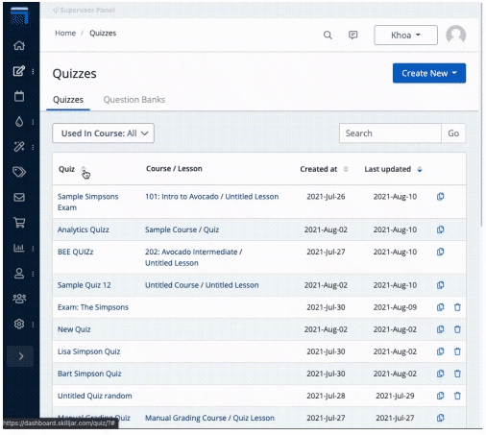Duplicate the Sample Simpsons Exam quiz
This screenshot has height=435, width=486.
(x=441, y=196)
